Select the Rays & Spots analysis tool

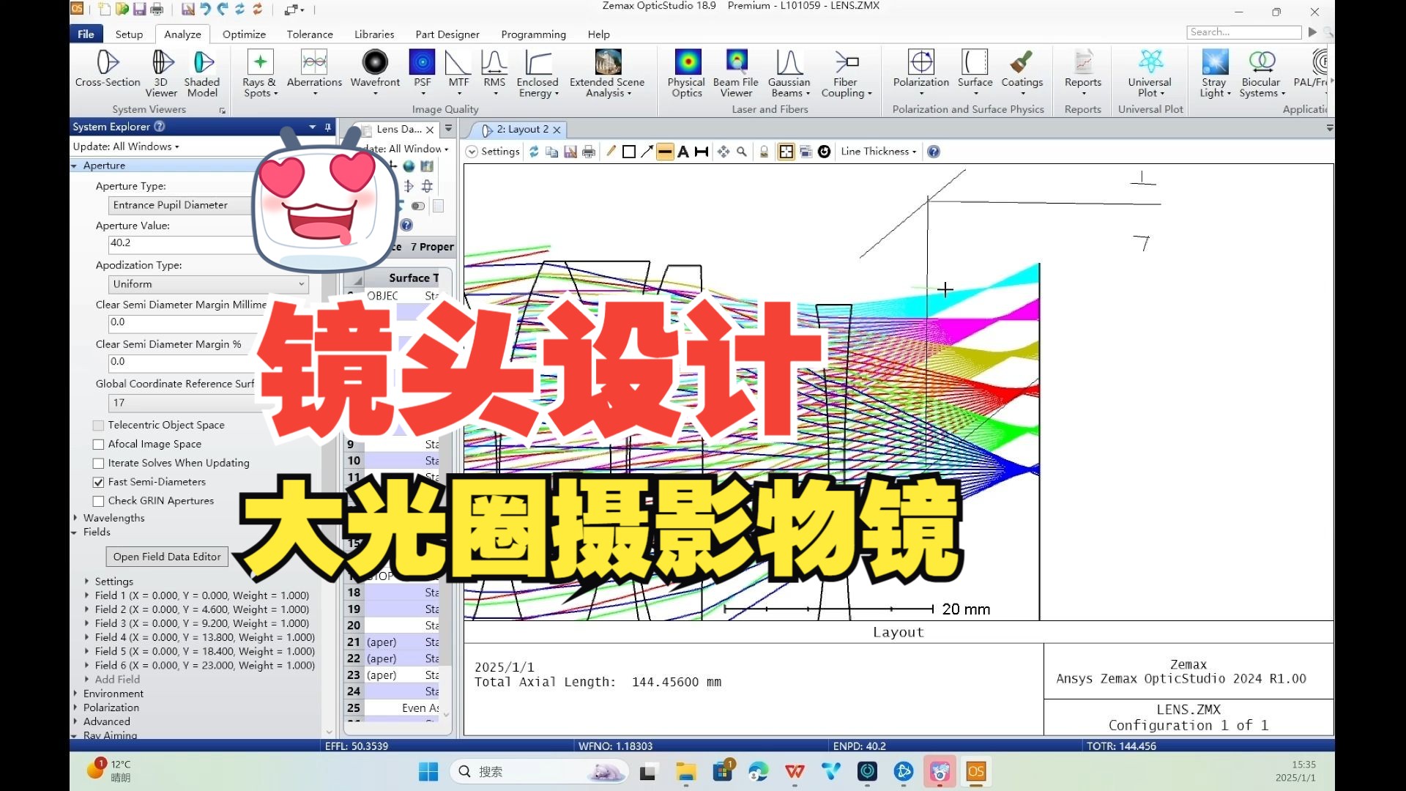(259, 71)
